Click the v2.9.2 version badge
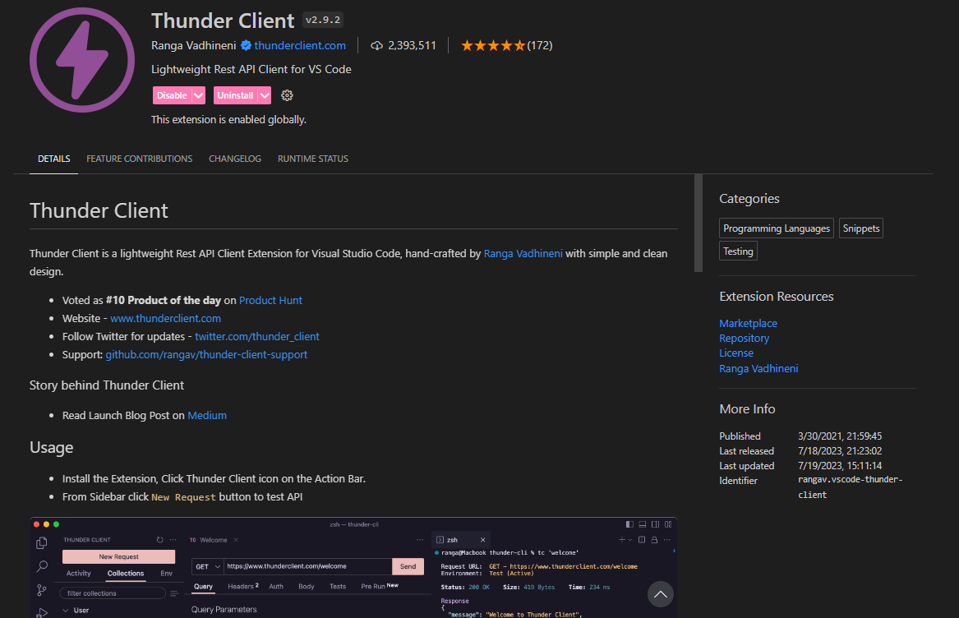 tap(322, 21)
